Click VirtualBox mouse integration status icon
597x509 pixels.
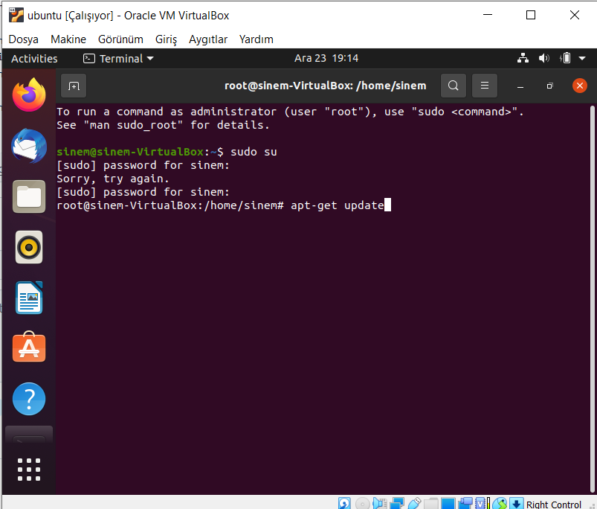click(x=500, y=503)
